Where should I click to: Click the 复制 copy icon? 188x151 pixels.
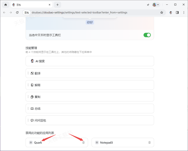pos(32,97)
